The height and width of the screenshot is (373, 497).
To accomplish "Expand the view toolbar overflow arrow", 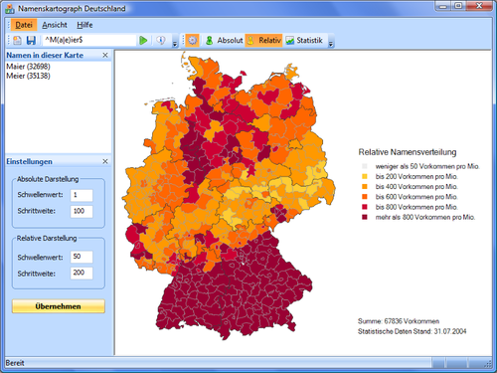I will click(x=331, y=43).
